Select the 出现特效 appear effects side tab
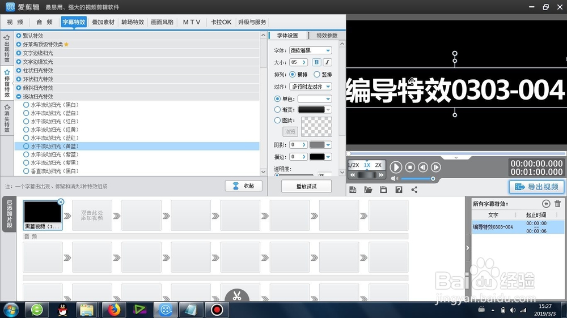The width and height of the screenshot is (567, 318). click(7, 49)
